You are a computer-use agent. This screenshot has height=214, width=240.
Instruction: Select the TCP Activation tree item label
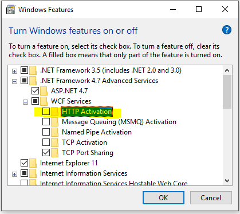pos(84,142)
